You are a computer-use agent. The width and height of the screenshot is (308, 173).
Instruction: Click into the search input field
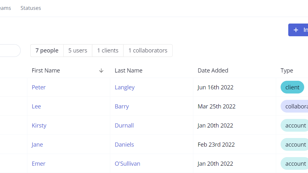click(10, 51)
